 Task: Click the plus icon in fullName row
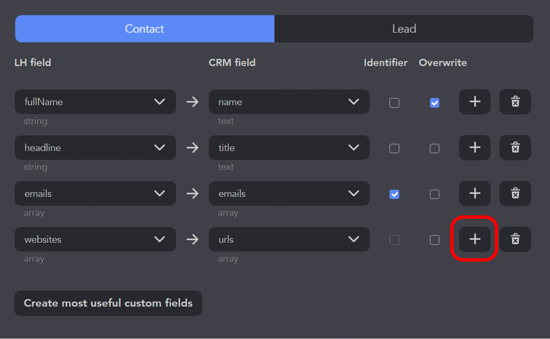pos(475,102)
